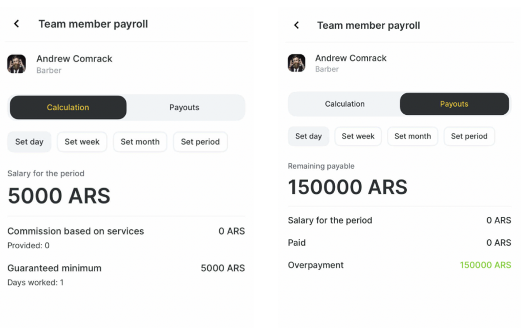
Task: Click the Remaining payable 150000 ARS total
Action: (347, 187)
